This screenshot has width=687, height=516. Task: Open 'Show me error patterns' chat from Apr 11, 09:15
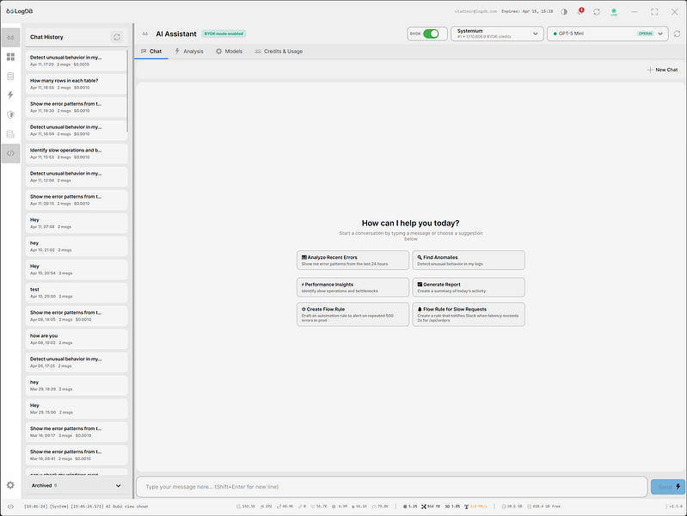pos(77,200)
